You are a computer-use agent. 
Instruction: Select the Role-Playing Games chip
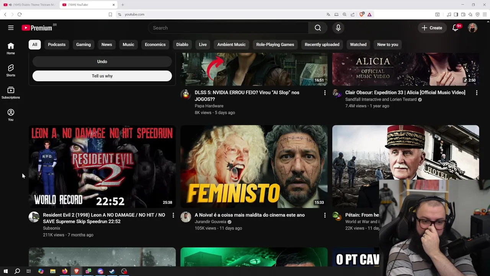pos(275,44)
